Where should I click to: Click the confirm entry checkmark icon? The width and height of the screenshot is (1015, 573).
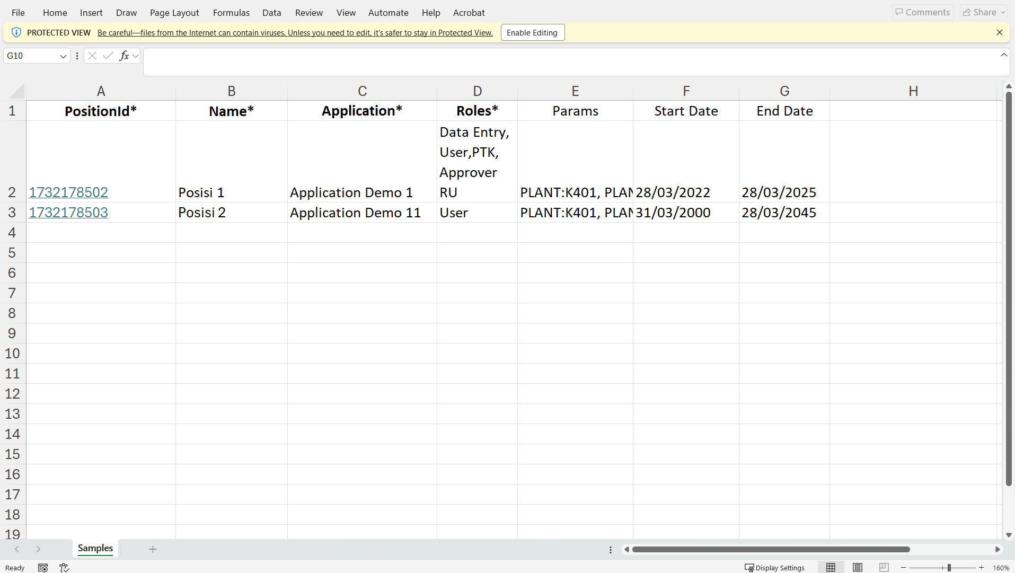(108, 56)
